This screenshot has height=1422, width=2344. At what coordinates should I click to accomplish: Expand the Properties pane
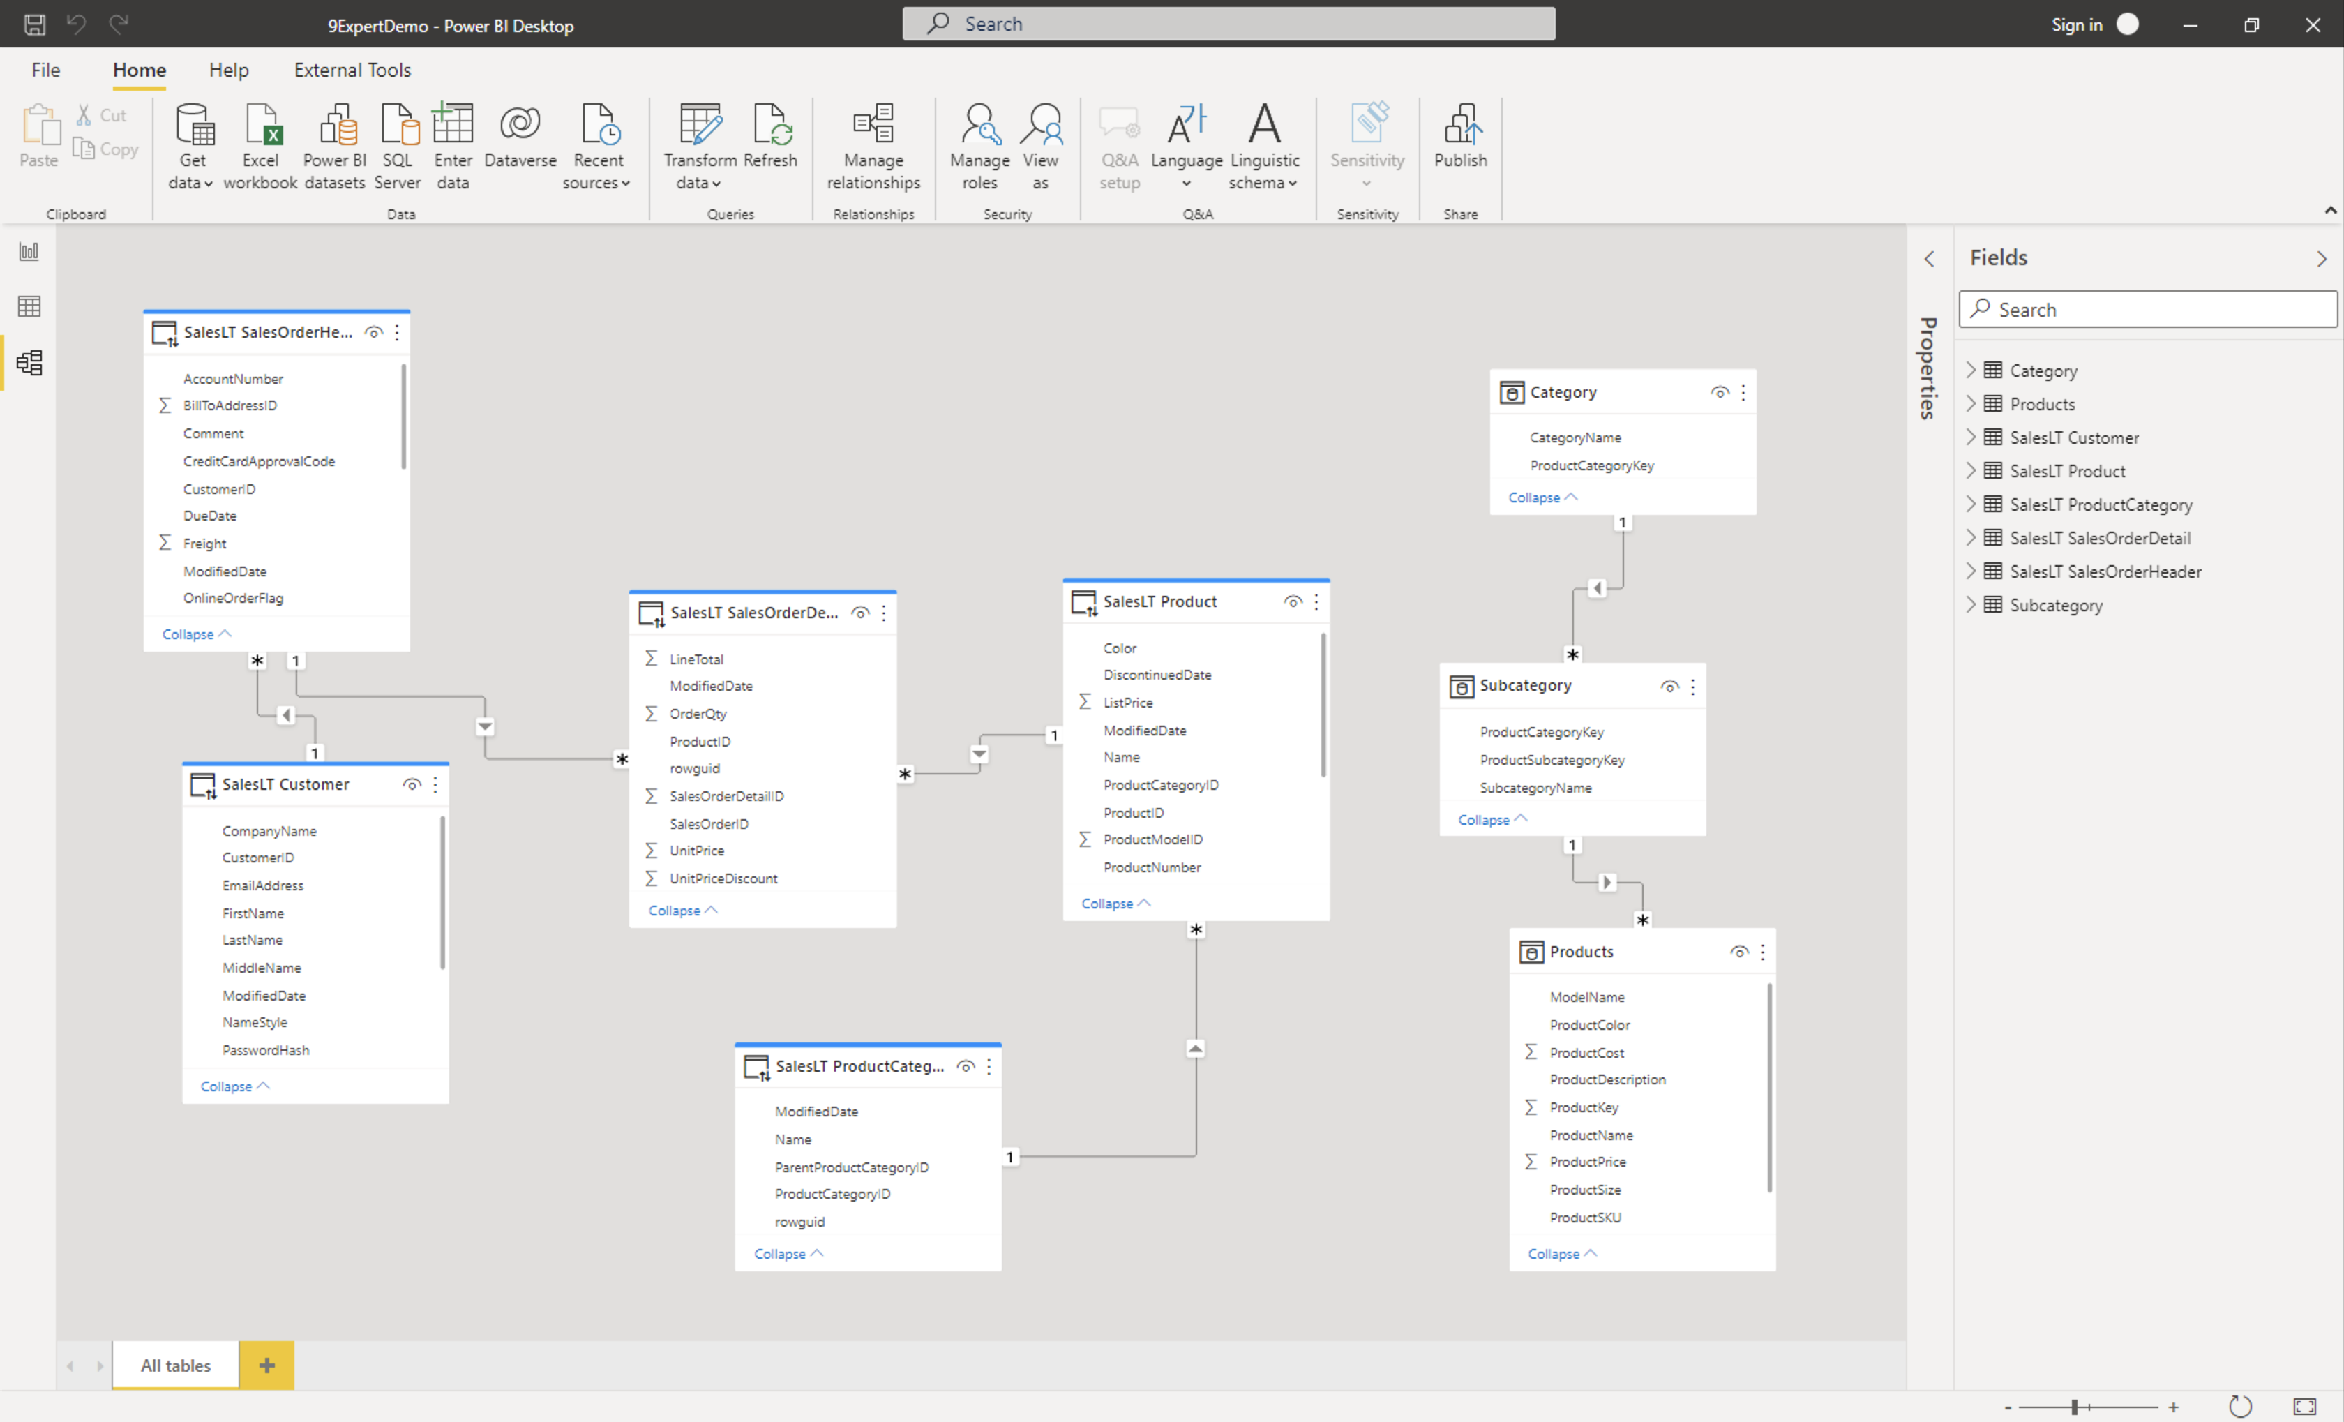pyautogui.click(x=1929, y=257)
